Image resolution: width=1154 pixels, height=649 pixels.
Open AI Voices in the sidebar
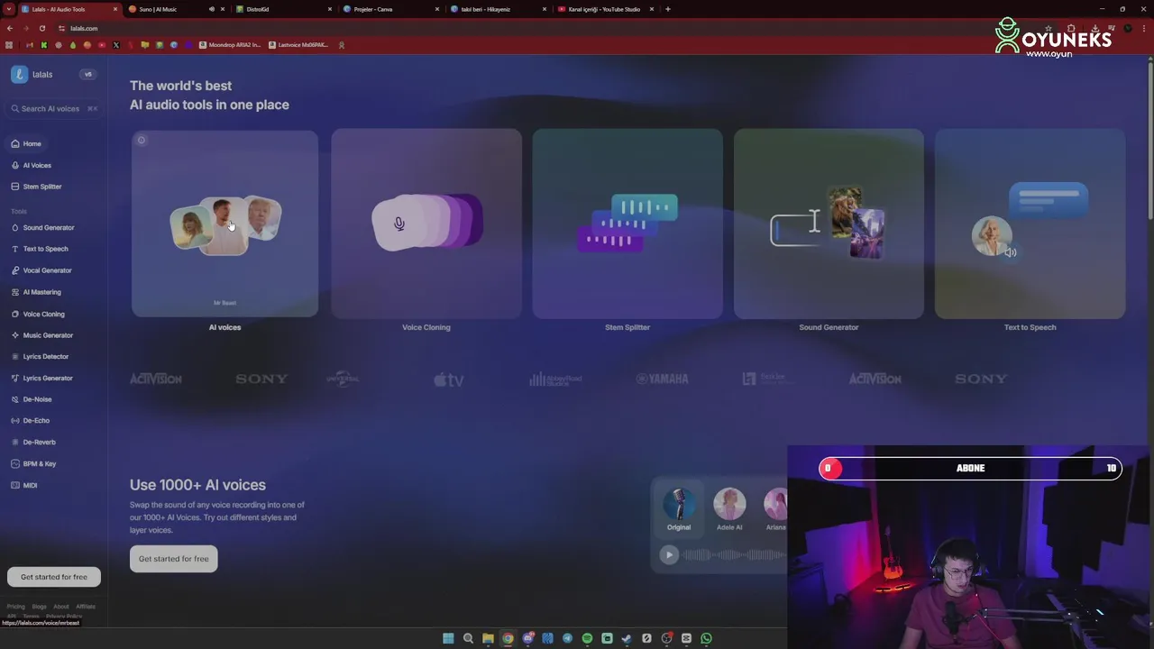click(32, 166)
